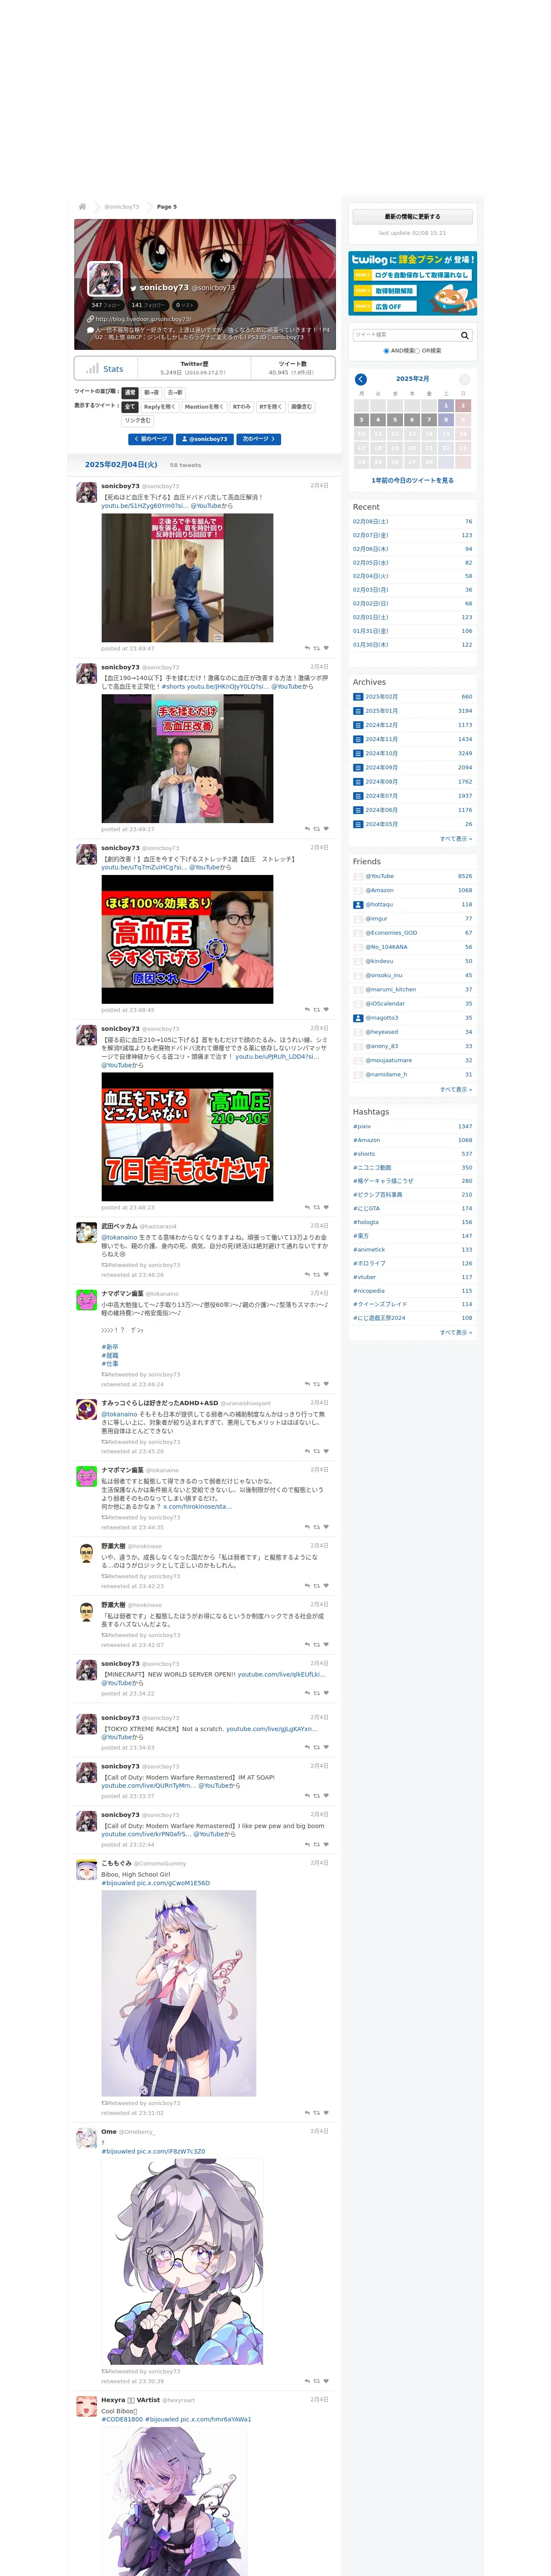Open the 高血圧 今すぐ下げる video thumbnail
The width and height of the screenshot is (551, 2576).
[x=187, y=940]
